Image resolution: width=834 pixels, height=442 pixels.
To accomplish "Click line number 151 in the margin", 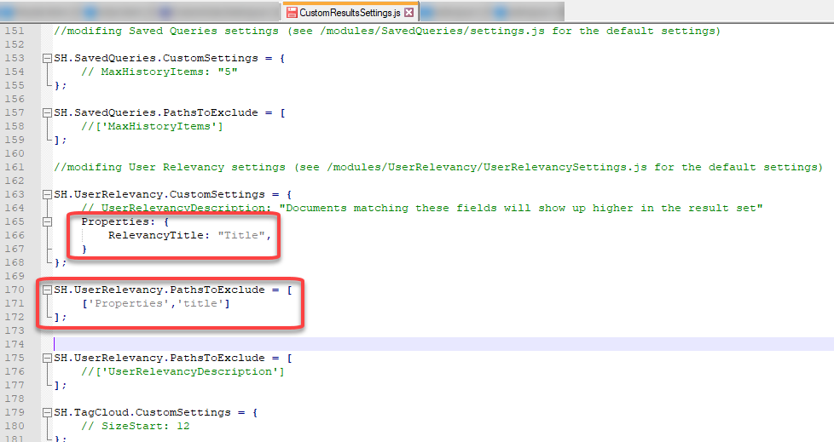I will tap(14, 31).
